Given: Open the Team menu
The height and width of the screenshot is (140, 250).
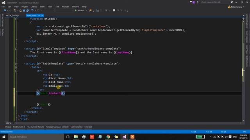Looking at the screenshot, I should tap(42, 7).
